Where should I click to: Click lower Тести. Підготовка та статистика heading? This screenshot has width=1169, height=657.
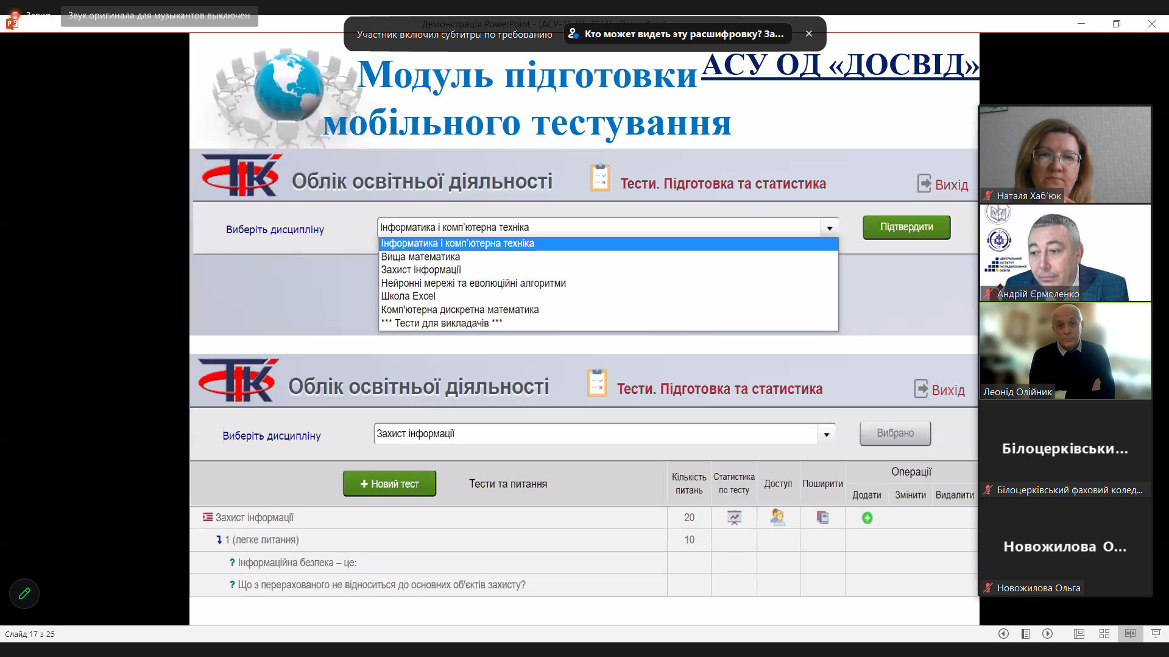click(719, 389)
